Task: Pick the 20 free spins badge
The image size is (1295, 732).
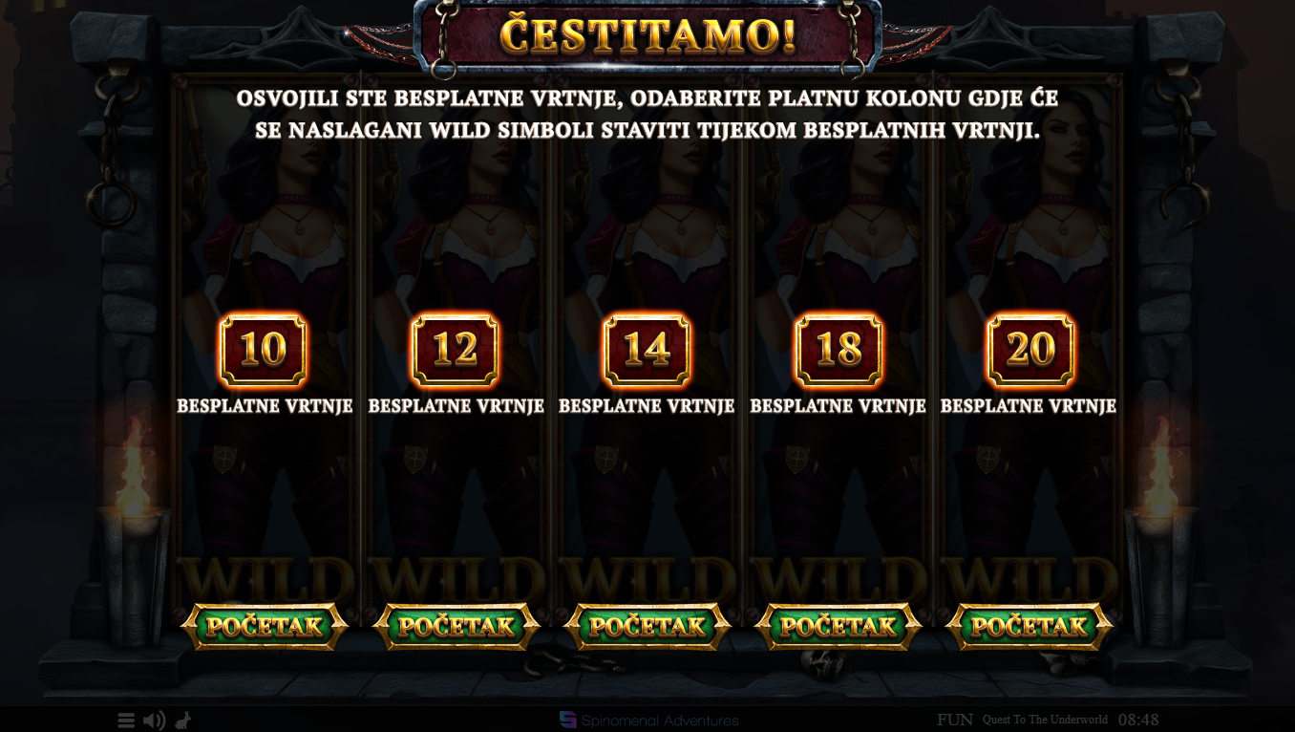Action: point(1030,350)
